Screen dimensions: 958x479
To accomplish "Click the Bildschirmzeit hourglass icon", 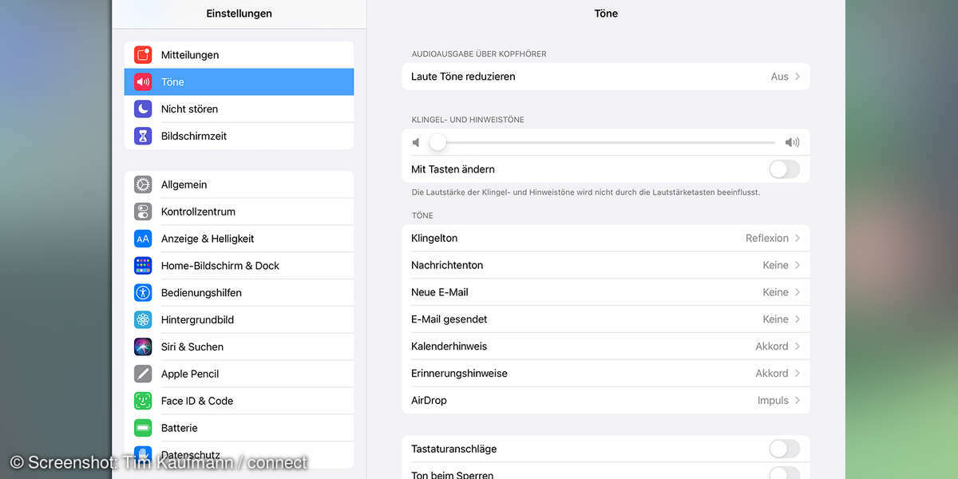I will (x=143, y=136).
